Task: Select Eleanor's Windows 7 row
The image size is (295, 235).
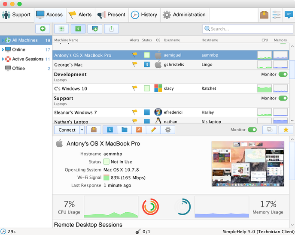Action: pyautogui.click(x=170, y=112)
